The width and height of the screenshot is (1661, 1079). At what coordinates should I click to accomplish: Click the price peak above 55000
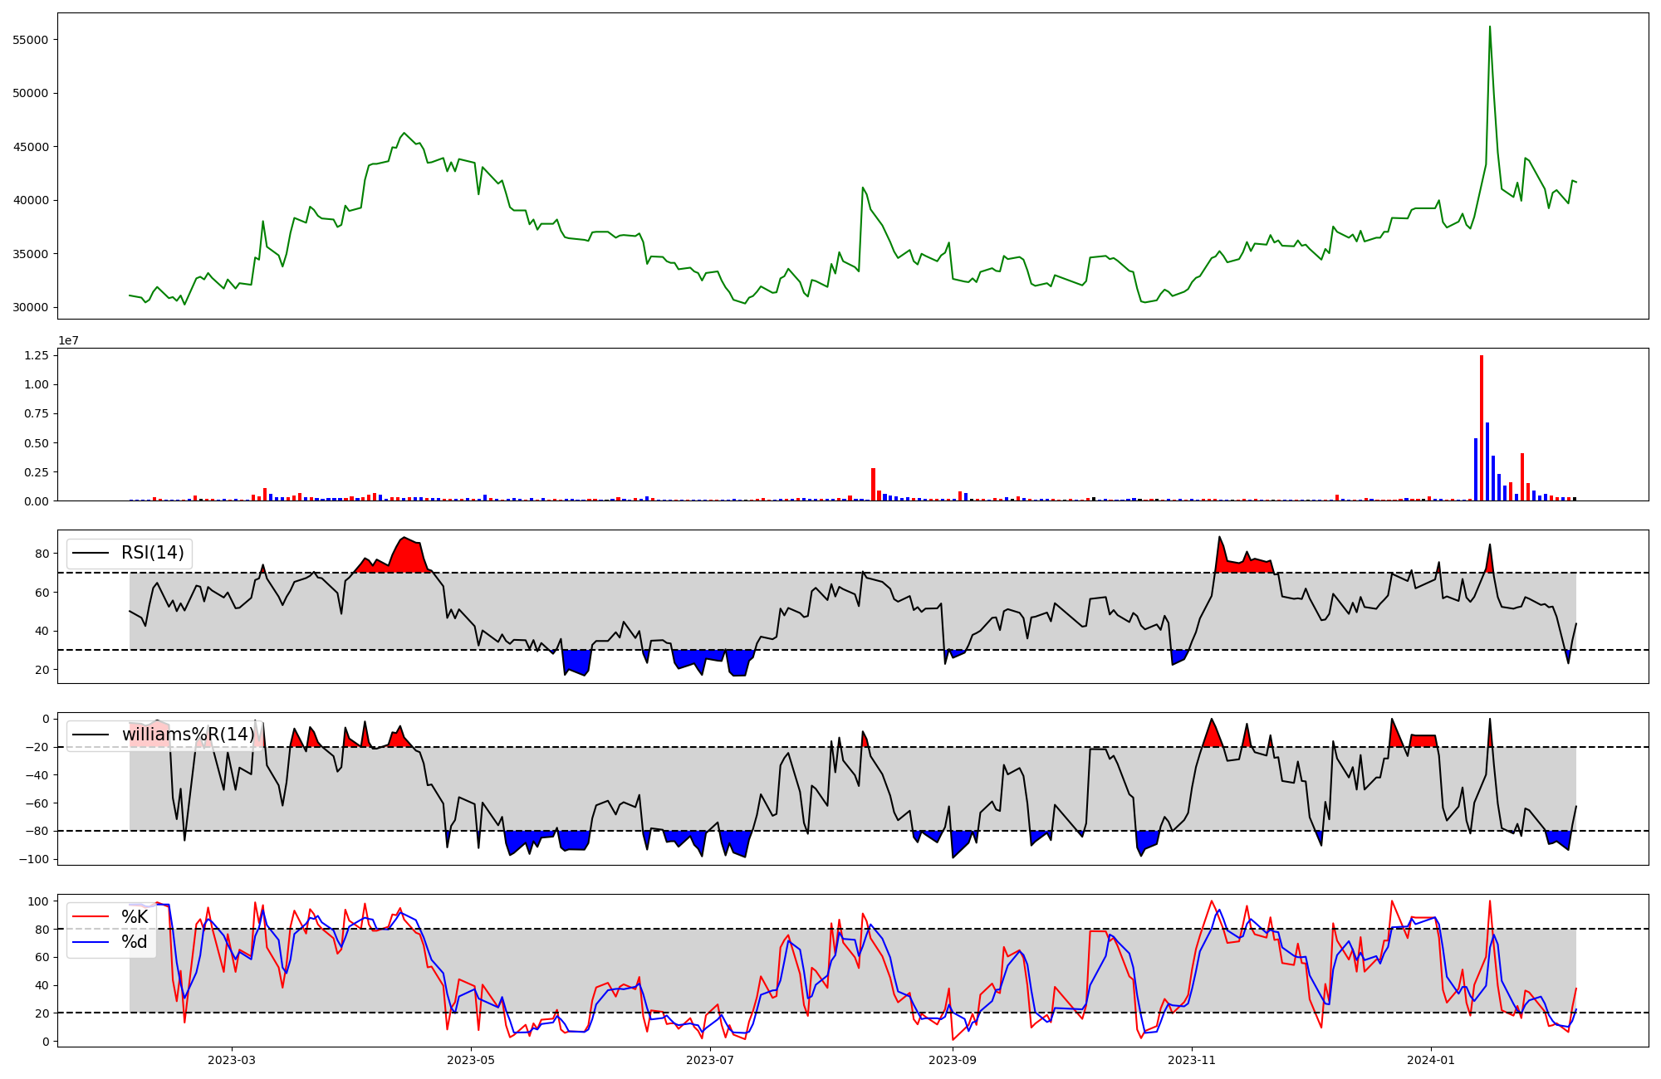[1490, 27]
